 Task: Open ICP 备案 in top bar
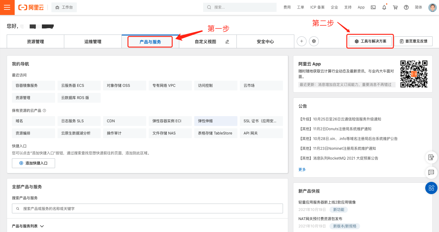(x=317, y=7)
